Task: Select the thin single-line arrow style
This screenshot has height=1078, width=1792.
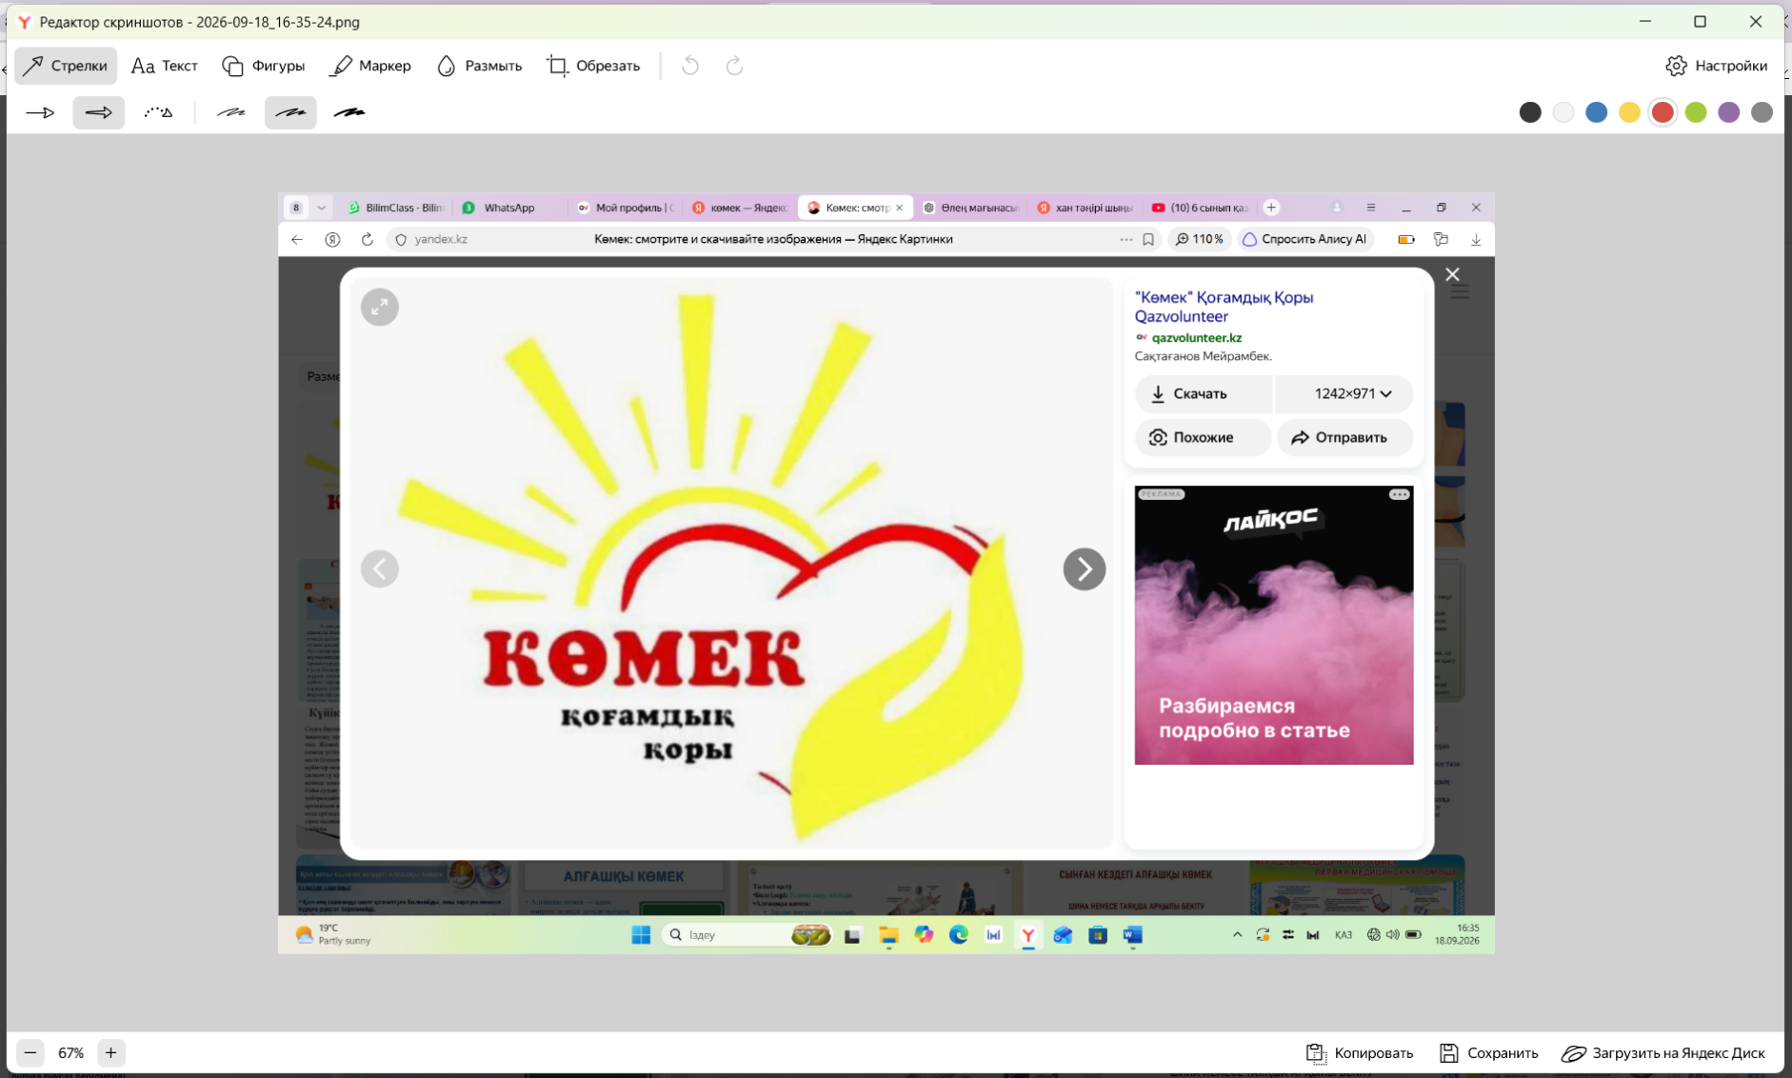Action: point(40,112)
